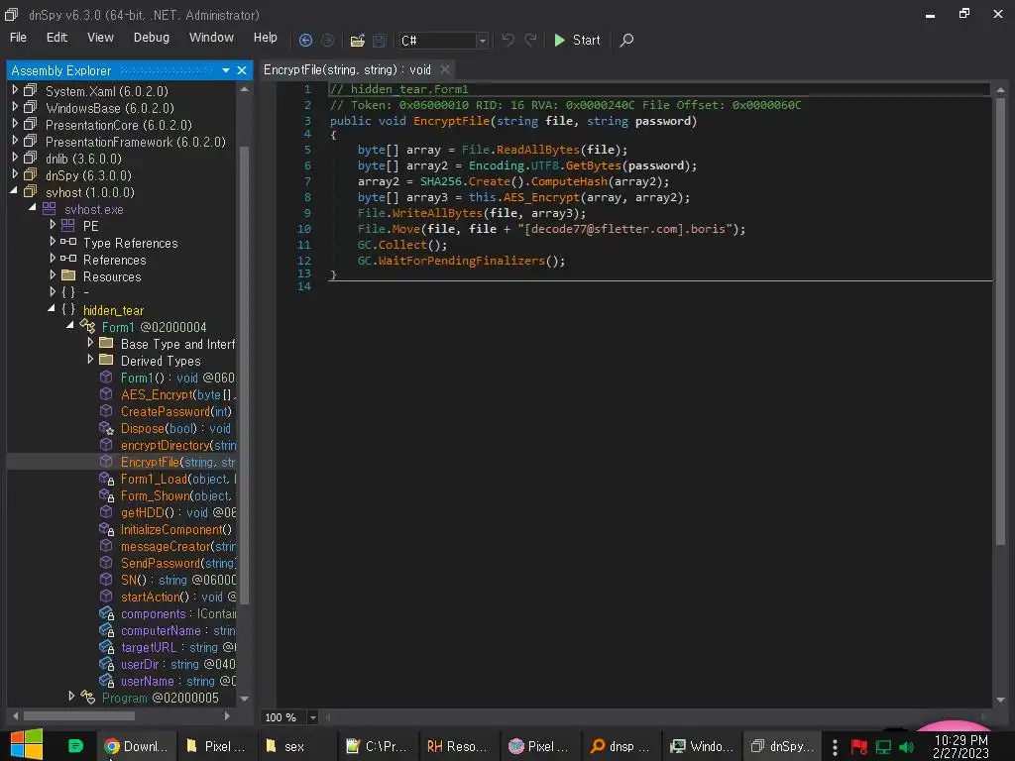Click the getHDD() method icon
This screenshot has width=1015, height=761.
[106, 512]
